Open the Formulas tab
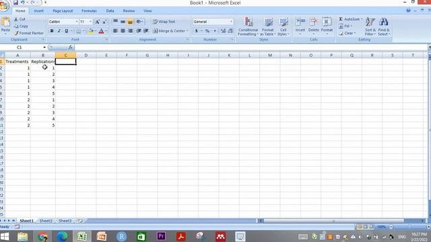The width and height of the screenshot is (431, 242). click(x=89, y=11)
